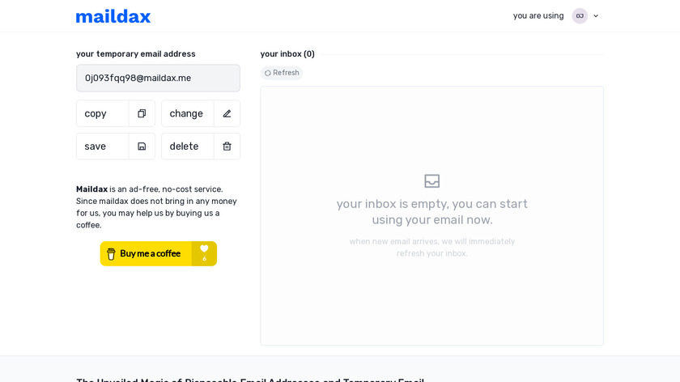Open the "Buy me a coffee" link
This screenshot has width=680, height=382.
(x=150, y=253)
